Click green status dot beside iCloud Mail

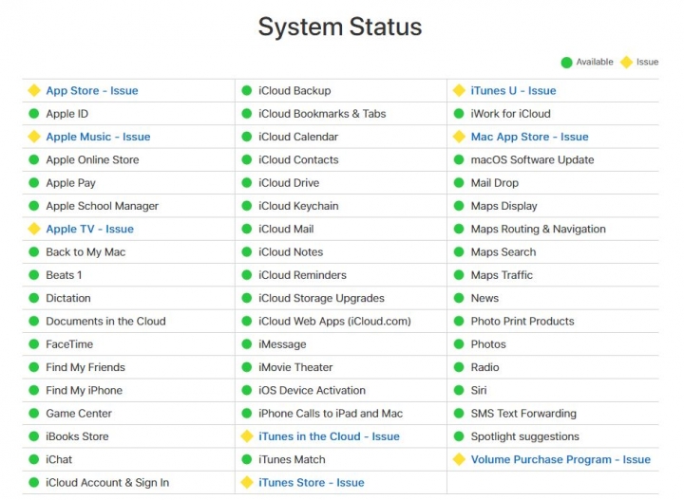(x=247, y=229)
